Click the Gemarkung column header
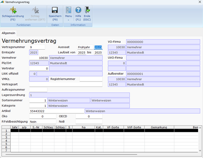This screenshot has height=158, width=203. (159, 127)
